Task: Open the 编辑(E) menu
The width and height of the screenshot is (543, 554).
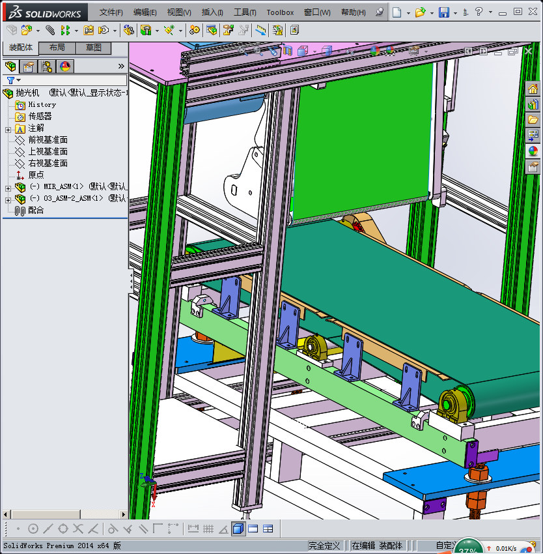Action: (x=145, y=12)
